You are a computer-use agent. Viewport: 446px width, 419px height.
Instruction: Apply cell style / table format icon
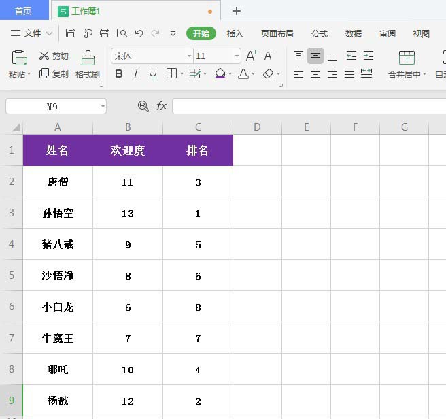195,73
